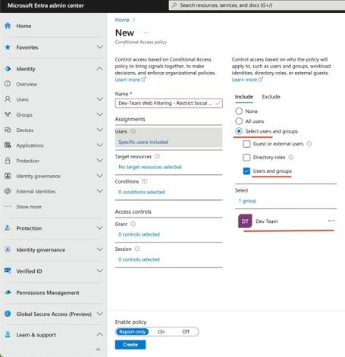This screenshot has height=357, width=345.
Task: Click the Verified ID icon
Action: (x=8, y=271)
